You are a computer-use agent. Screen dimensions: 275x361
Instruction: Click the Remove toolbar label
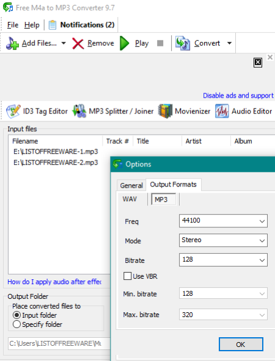pos(101,43)
